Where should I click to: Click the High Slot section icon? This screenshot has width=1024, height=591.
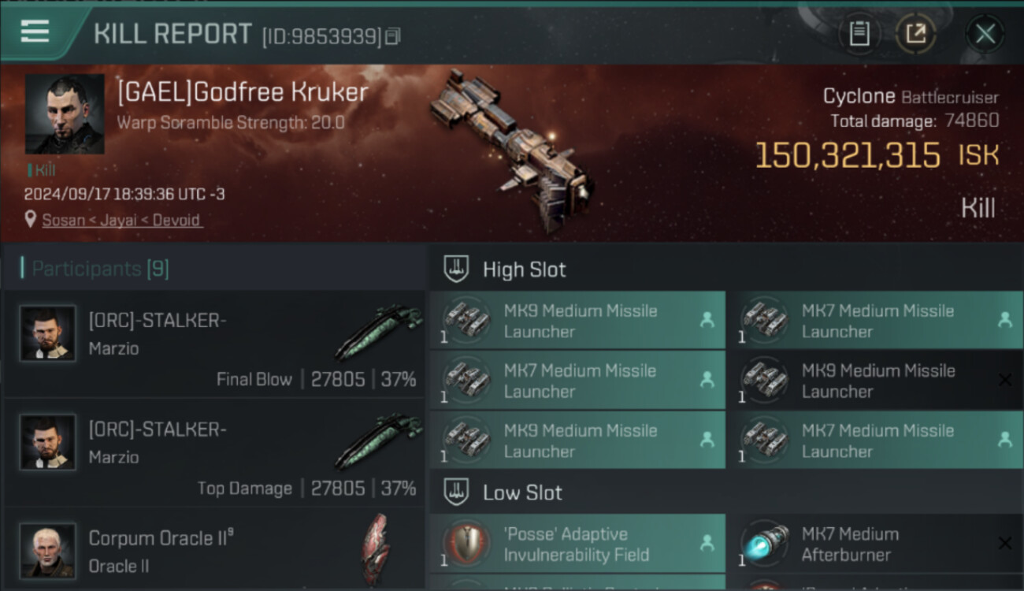457,269
